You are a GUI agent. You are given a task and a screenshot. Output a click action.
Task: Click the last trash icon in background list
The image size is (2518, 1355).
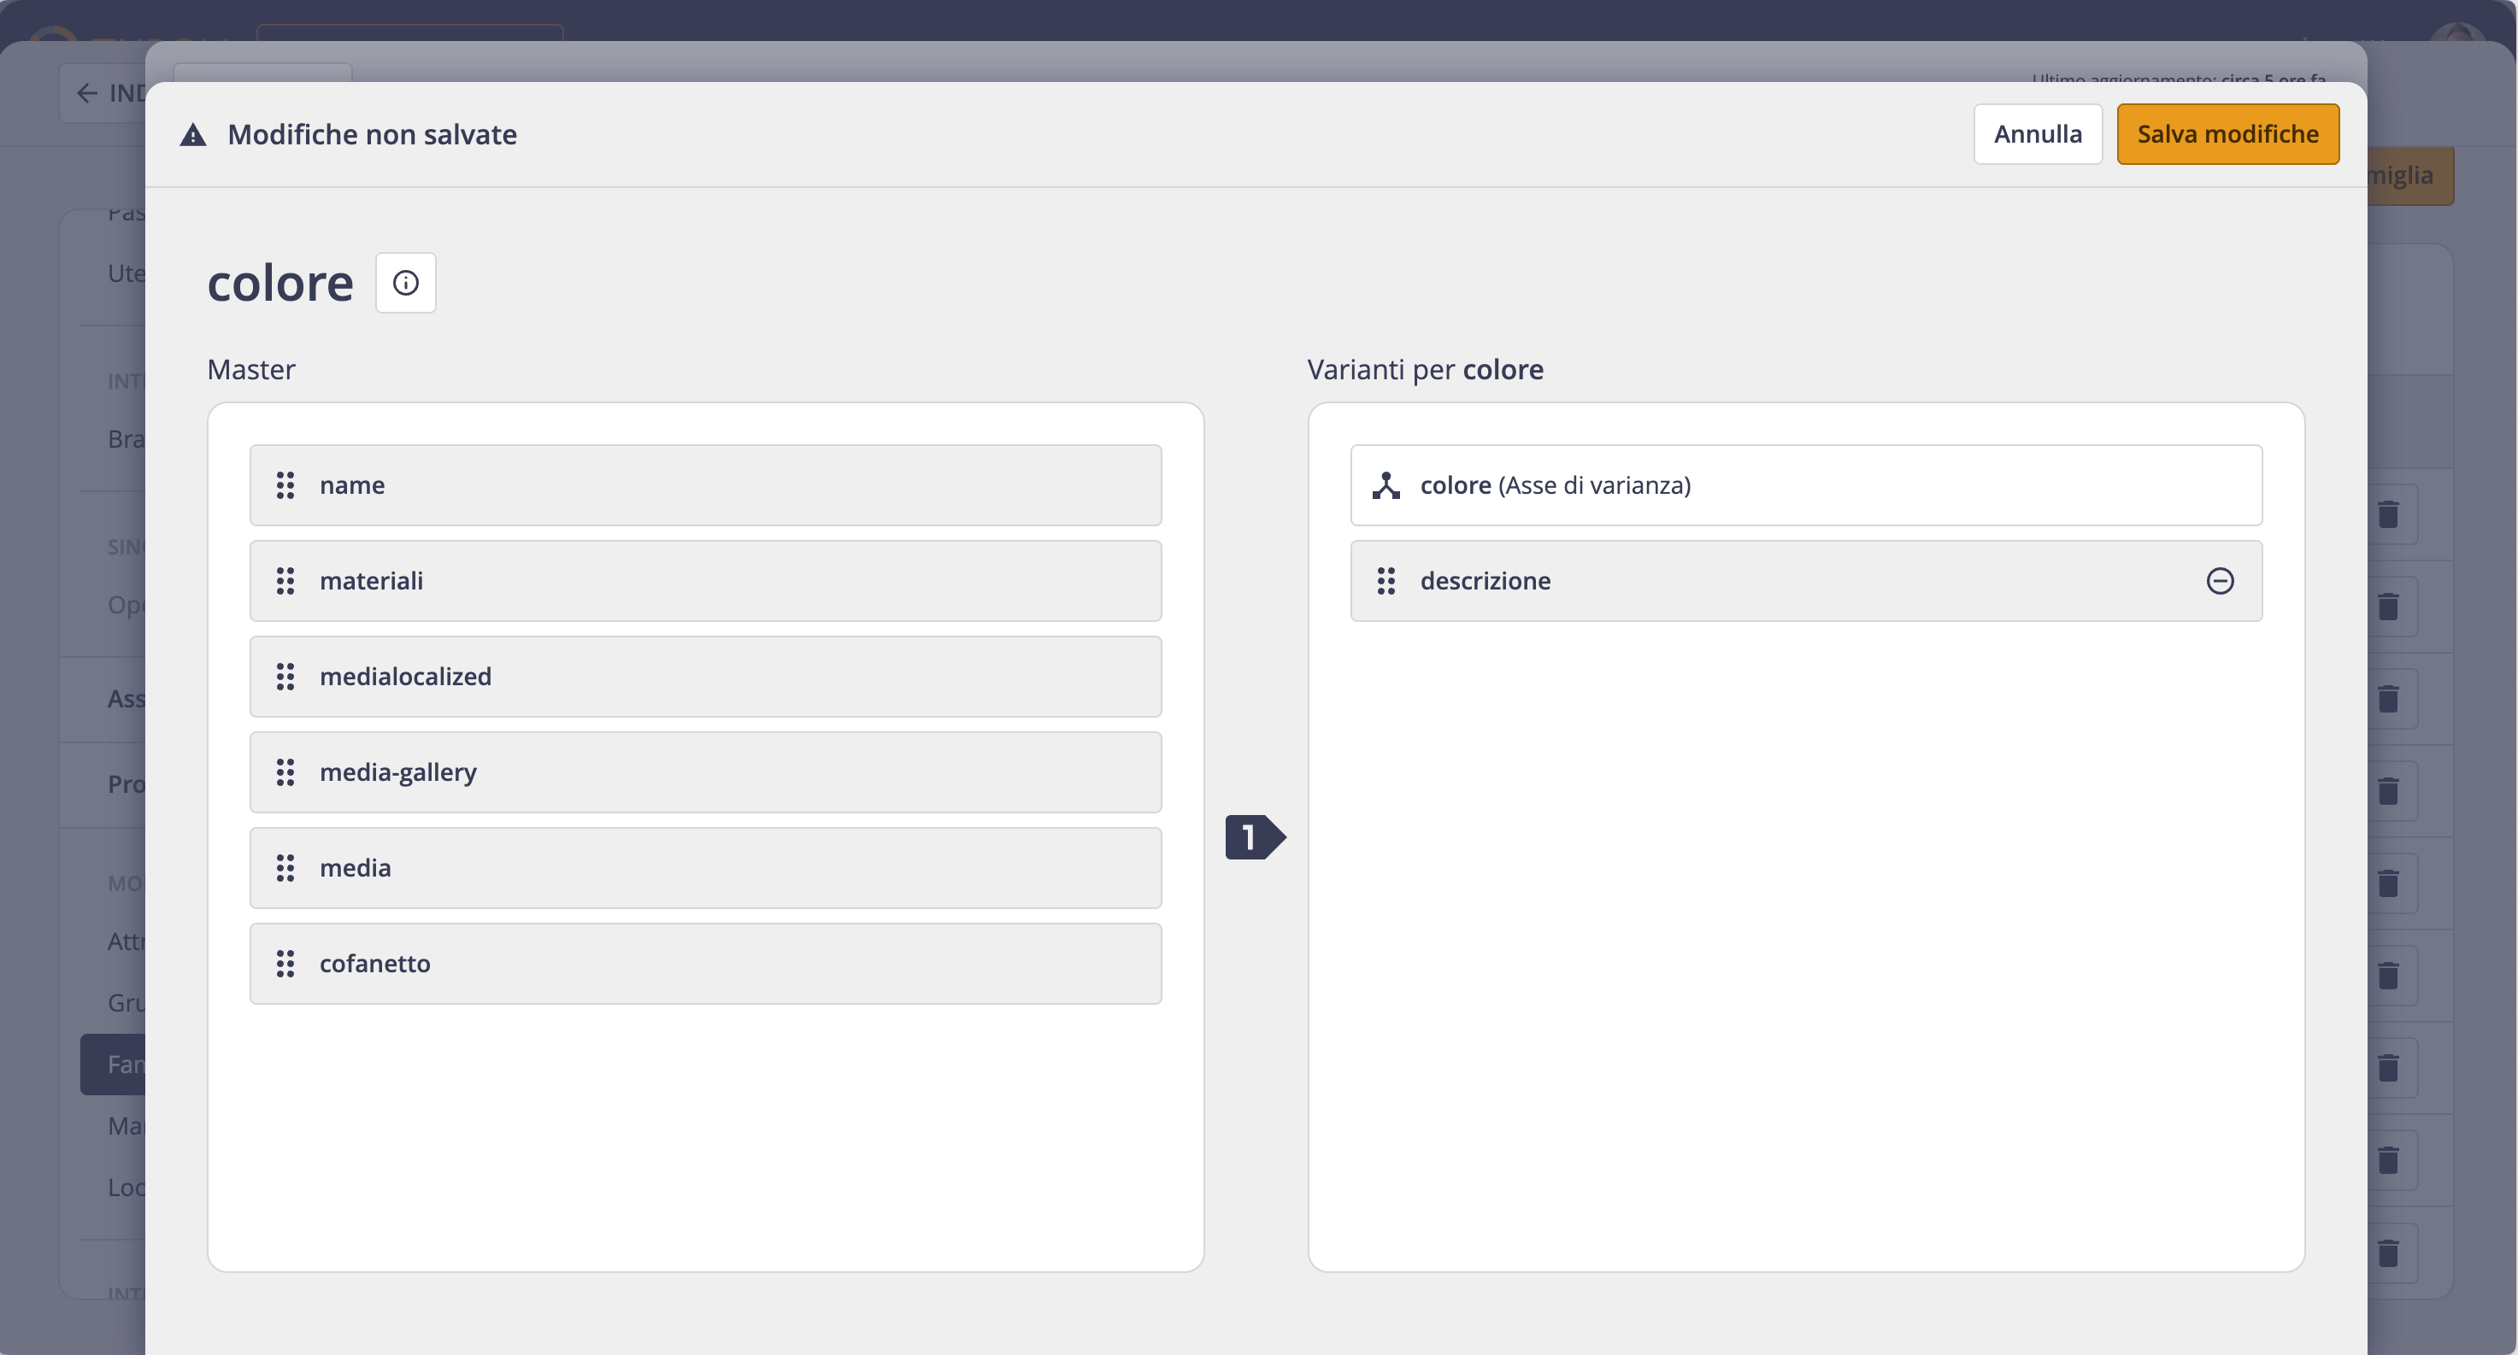[x=2388, y=1253]
